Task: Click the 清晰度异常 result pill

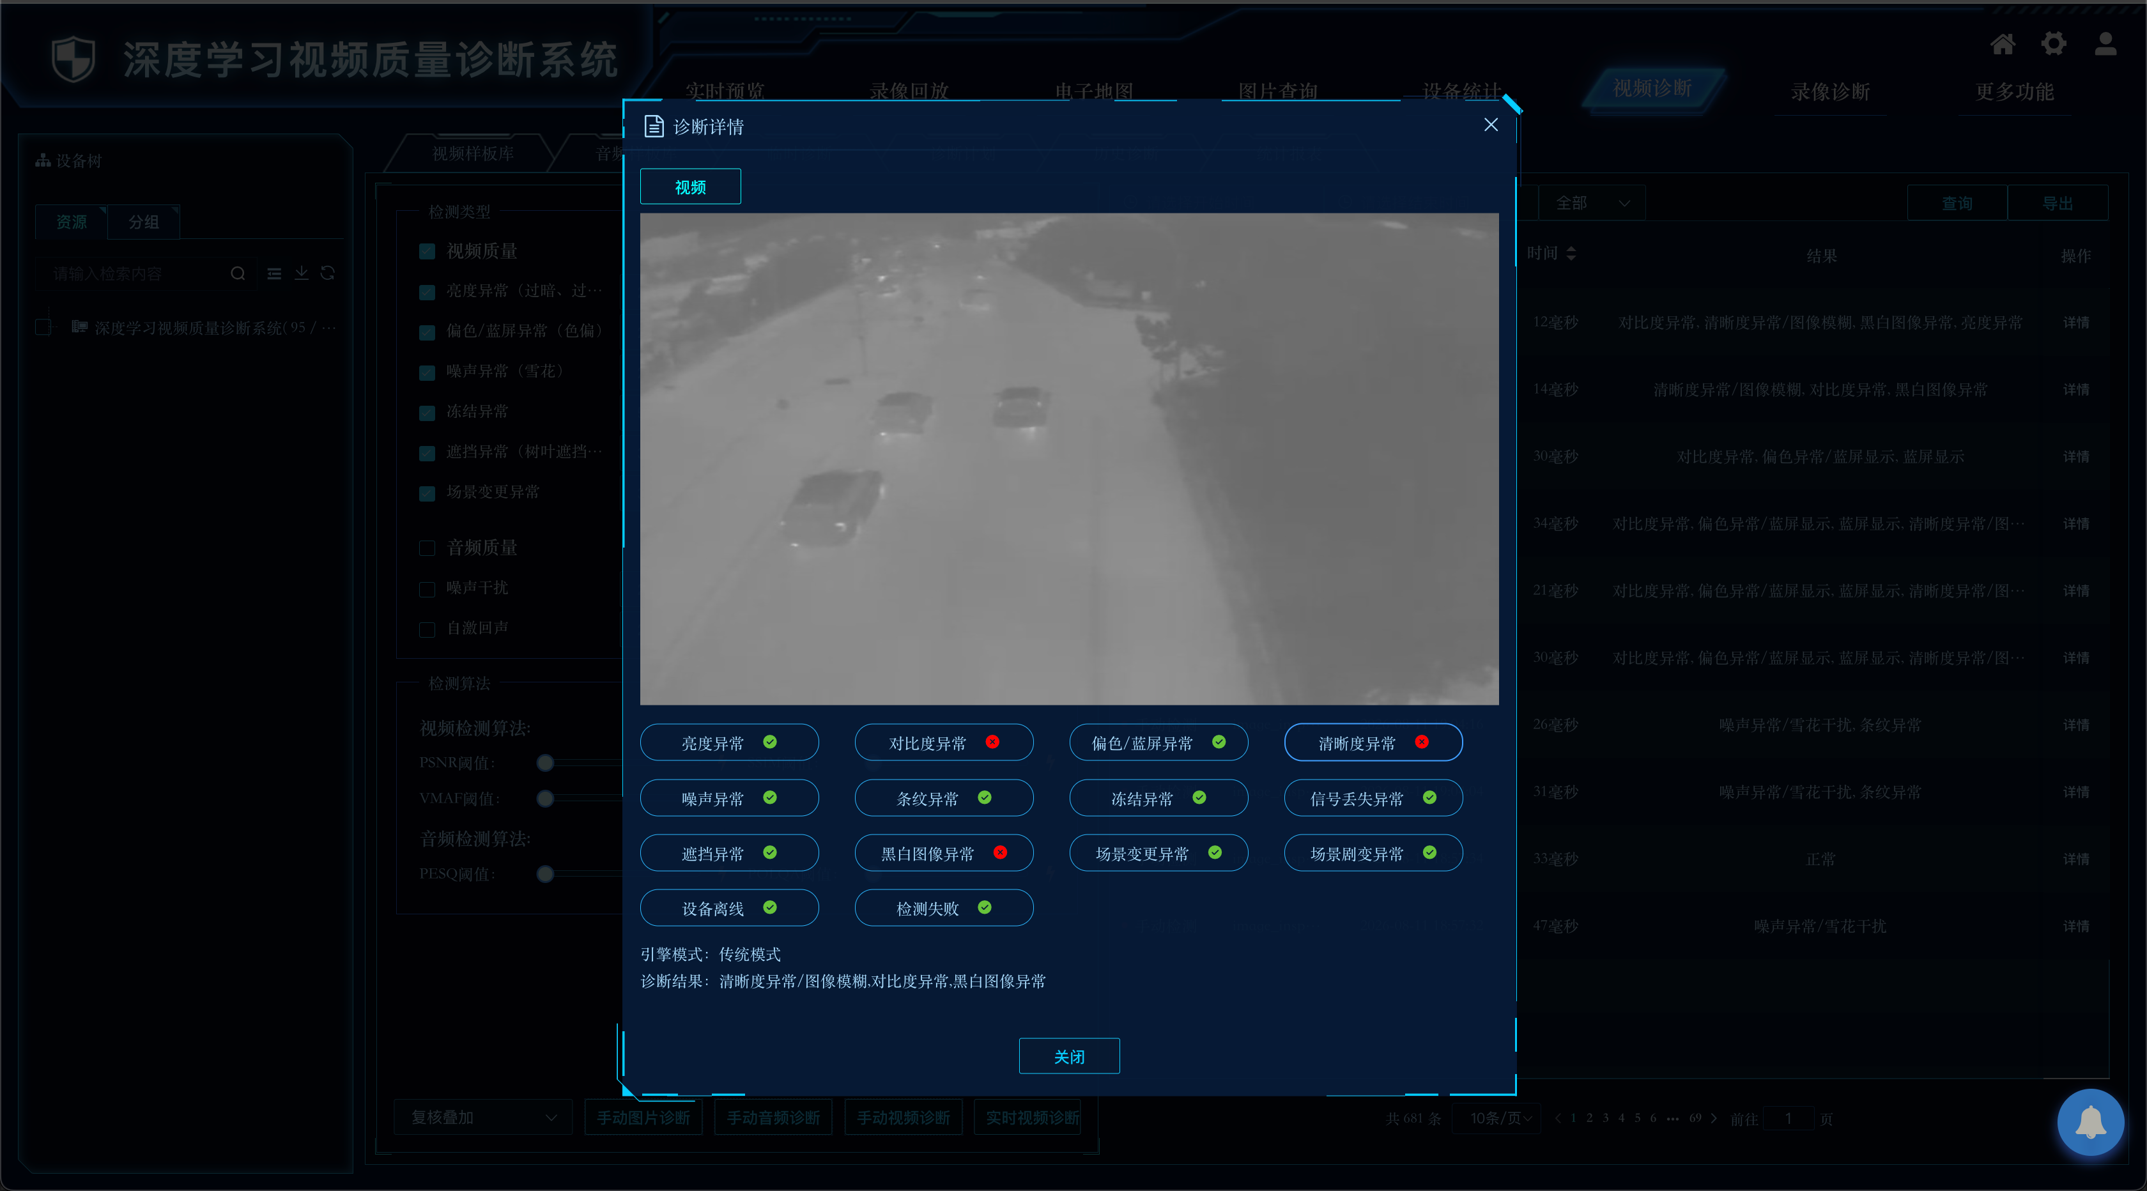Action: coord(1374,742)
